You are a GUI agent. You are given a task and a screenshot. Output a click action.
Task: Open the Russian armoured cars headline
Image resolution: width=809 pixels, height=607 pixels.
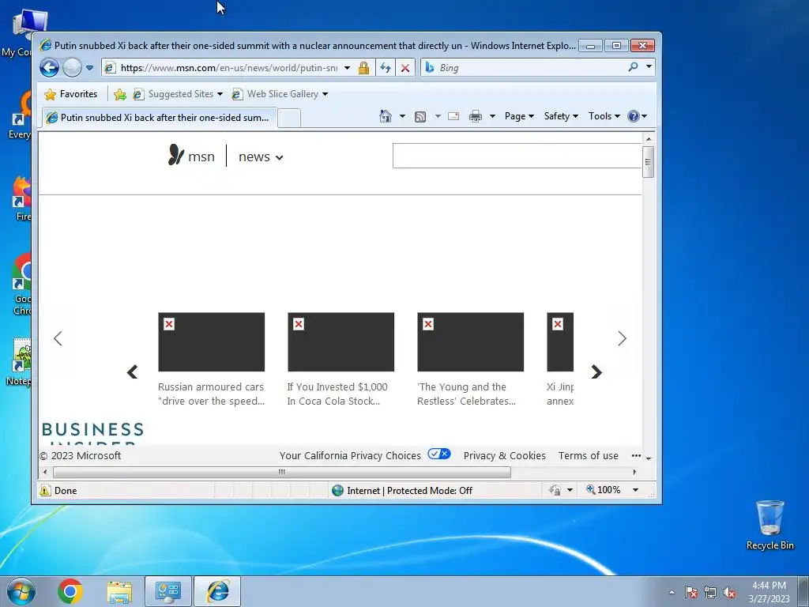(211, 394)
